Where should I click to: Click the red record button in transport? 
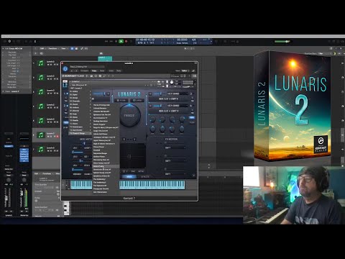[126, 41]
